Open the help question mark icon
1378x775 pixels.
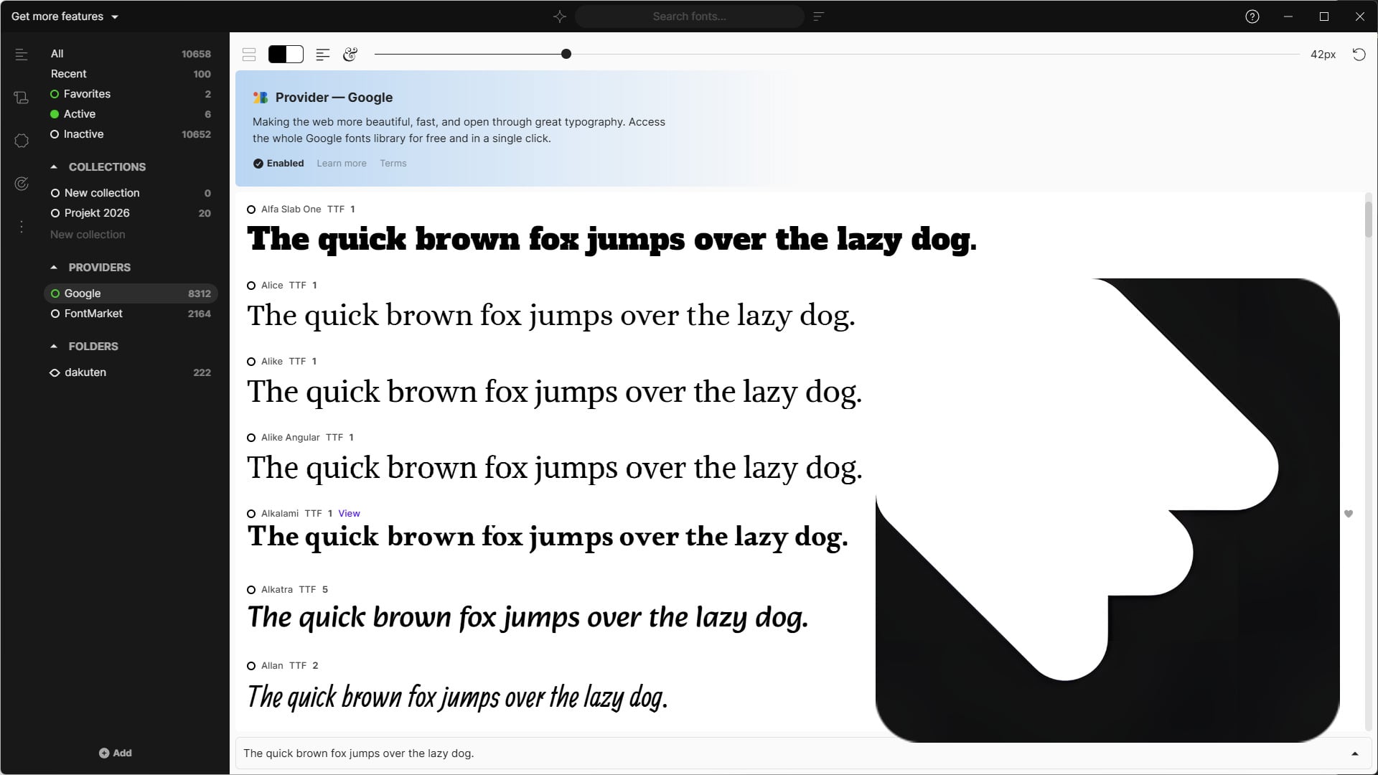point(1252,17)
